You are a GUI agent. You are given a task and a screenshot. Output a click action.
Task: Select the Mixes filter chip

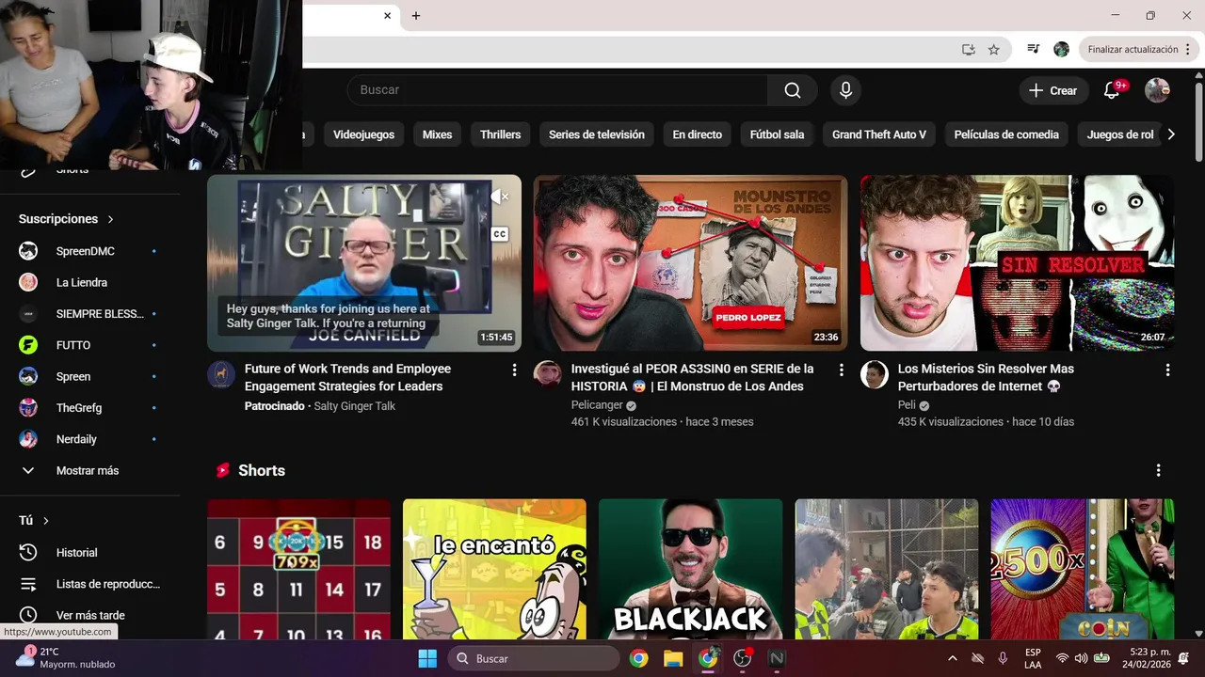coord(437,134)
